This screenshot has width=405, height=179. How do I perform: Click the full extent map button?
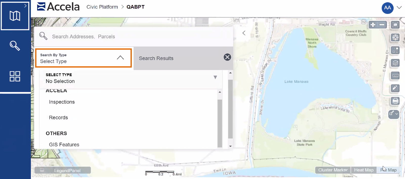[x=395, y=25]
